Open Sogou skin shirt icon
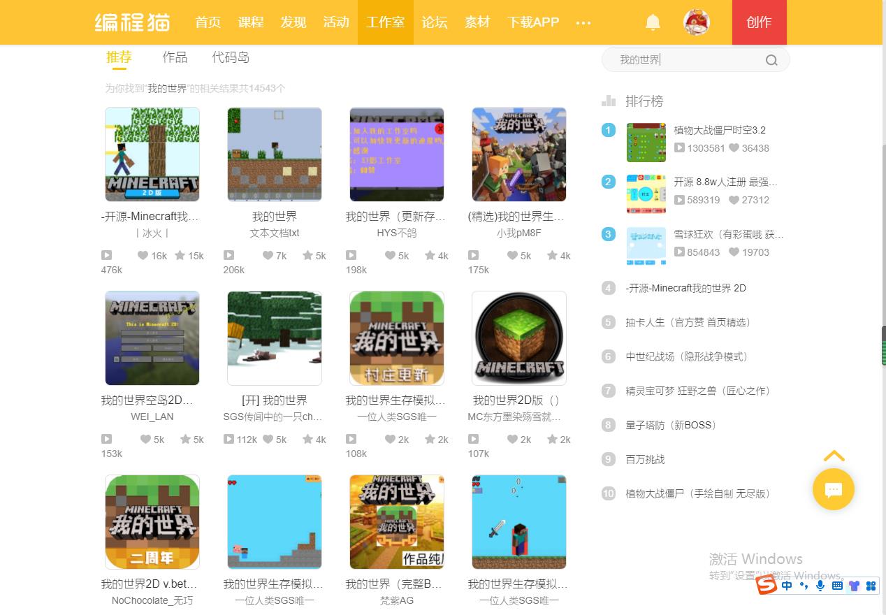The width and height of the screenshot is (886, 615). [854, 586]
